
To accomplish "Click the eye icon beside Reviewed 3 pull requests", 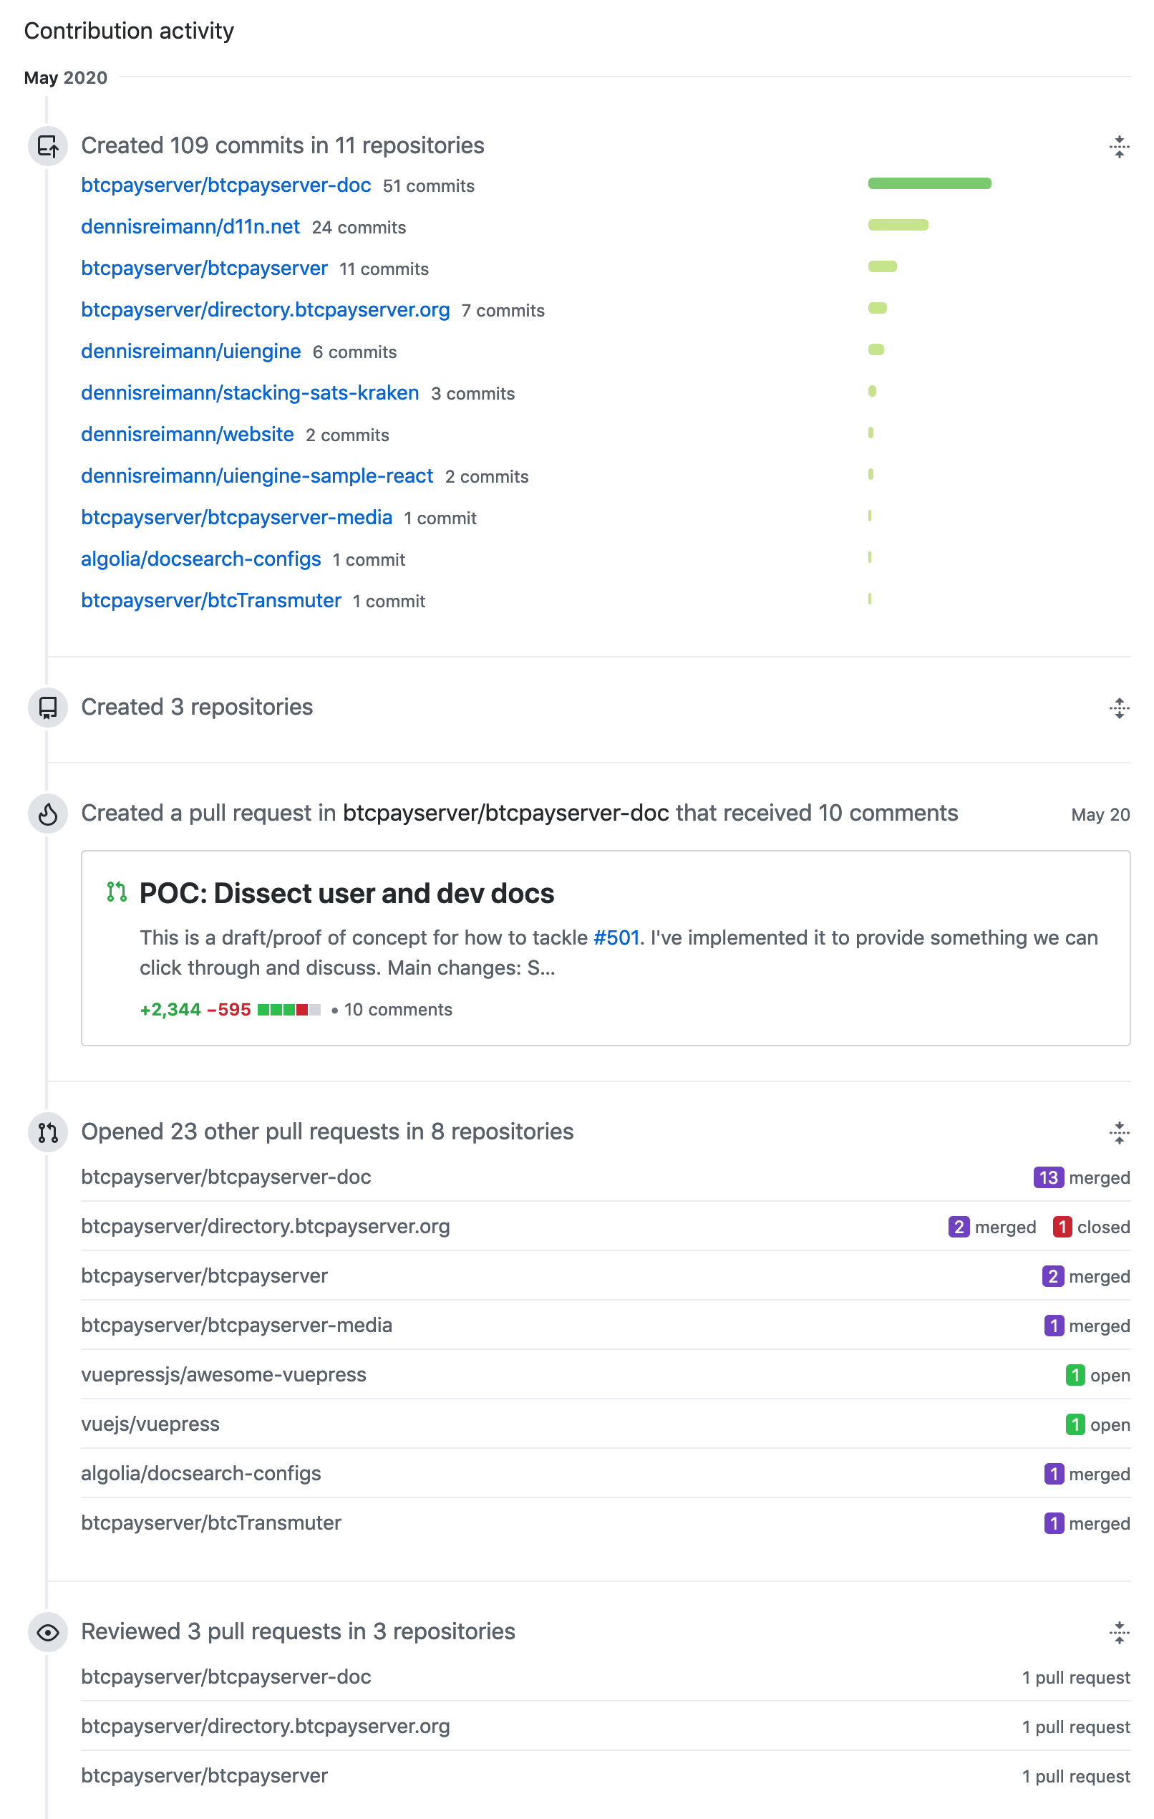I will click(x=47, y=1632).
